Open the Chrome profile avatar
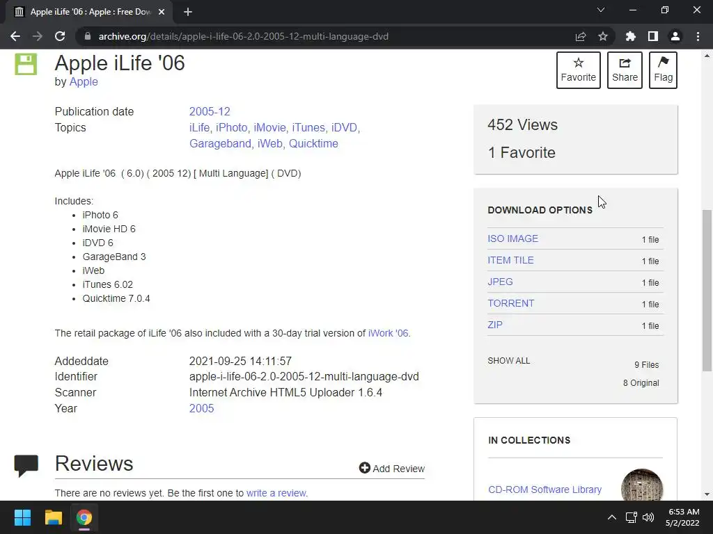The width and height of the screenshot is (713, 534). click(x=675, y=36)
